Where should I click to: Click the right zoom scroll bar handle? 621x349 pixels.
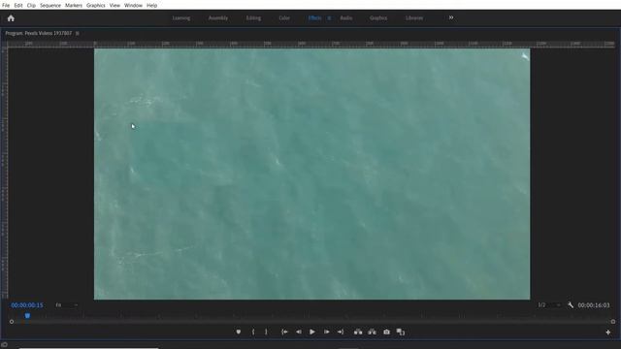[613, 322]
